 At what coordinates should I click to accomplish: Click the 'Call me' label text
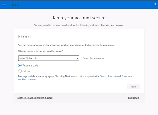point(26,71)
